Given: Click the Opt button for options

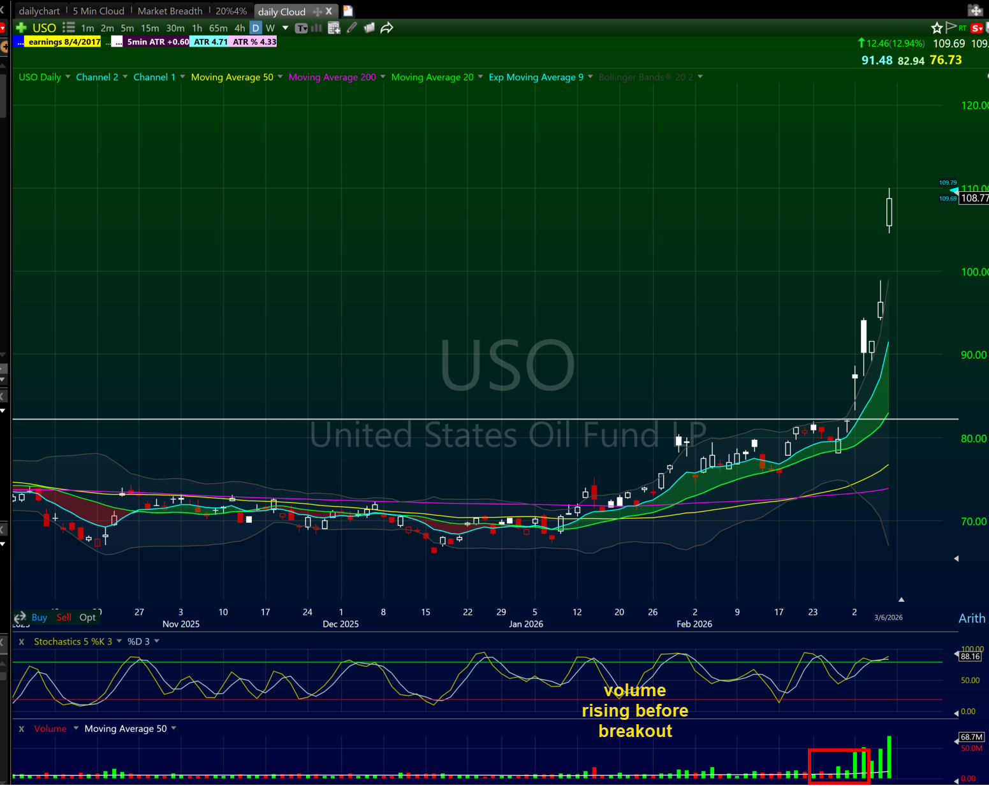Looking at the screenshot, I should (87, 617).
